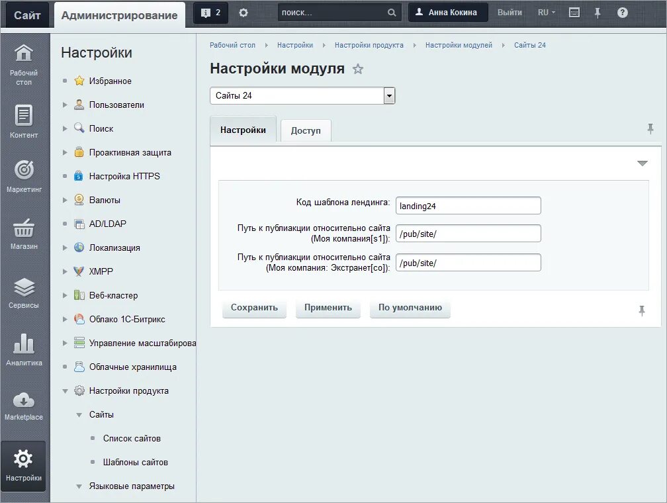Click the Валюты coin icon
This screenshot has width=667, height=503.
[79, 200]
